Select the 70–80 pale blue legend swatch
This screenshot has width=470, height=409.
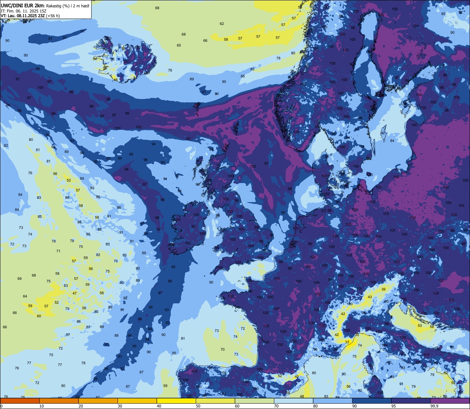[293, 401]
